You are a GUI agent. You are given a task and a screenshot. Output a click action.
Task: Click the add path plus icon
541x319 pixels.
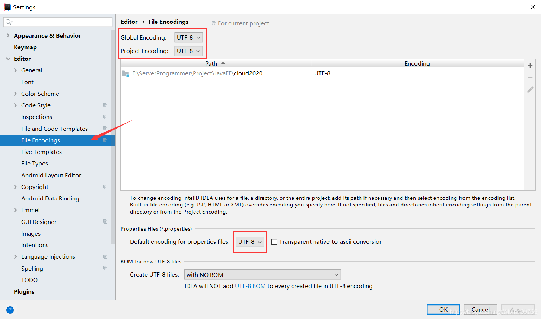(530, 66)
